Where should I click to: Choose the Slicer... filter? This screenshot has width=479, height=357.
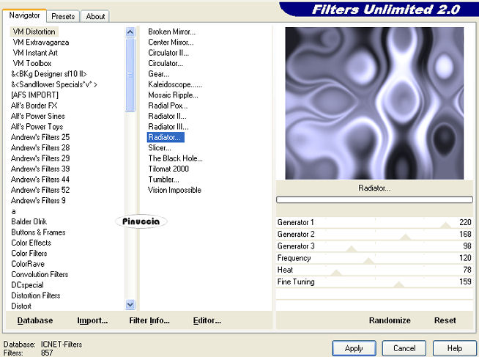coord(160,147)
